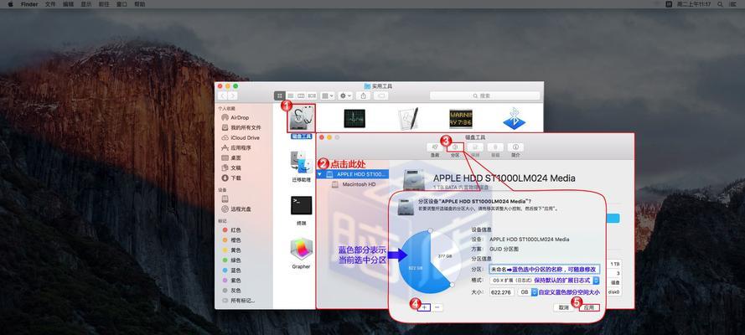Image resolution: width=745 pixels, height=335 pixels.
Task: Open the 显示 (View) menu
Action: pyautogui.click(x=85, y=4)
